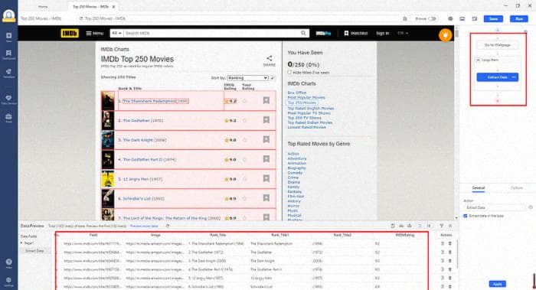The image size is (536, 290).
Task: Open the Sort by Ranking dropdown
Action: click(247, 78)
